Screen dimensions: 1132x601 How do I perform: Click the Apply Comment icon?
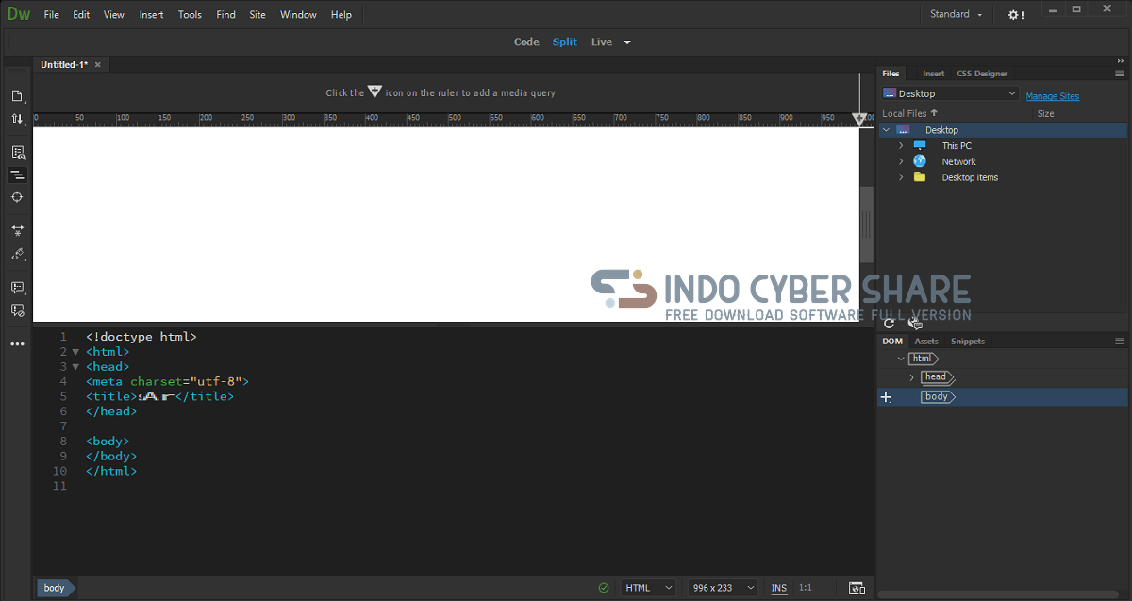coord(17,288)
